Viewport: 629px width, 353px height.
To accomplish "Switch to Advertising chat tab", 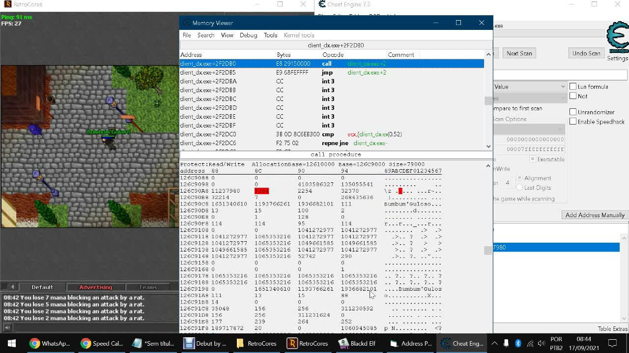I will (96, 287).
